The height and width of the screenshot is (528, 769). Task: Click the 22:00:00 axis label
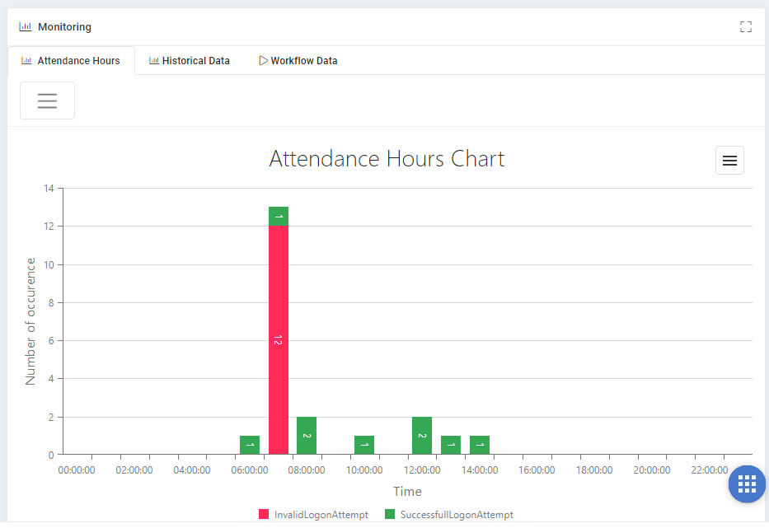tap(709, 470)
